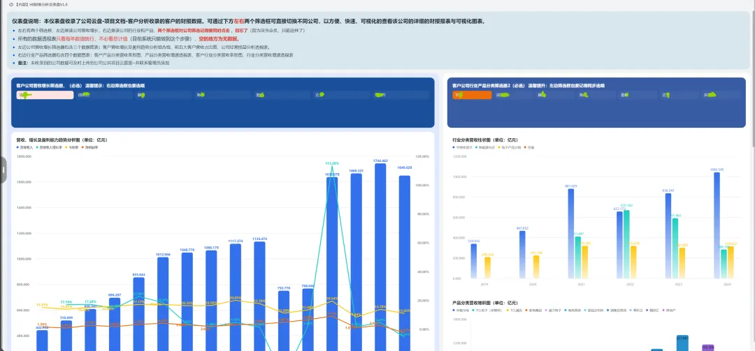Click the 2020 blue bar labeled 467.652
Viewport: 755px width, 351px height.
coord(522,255)
